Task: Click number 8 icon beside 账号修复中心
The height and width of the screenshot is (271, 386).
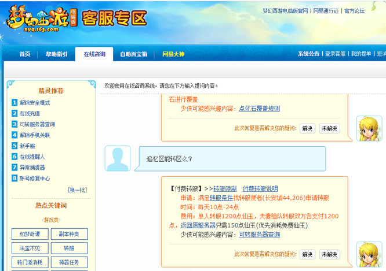Action: [14, 178]
